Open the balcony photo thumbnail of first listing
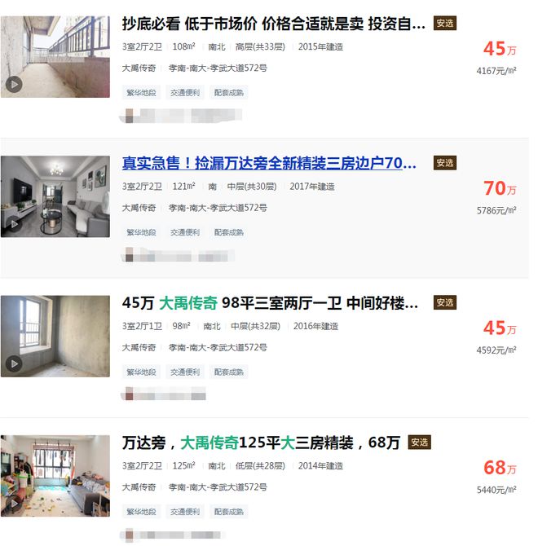538x546 pixels. click(x=55, y=57)
